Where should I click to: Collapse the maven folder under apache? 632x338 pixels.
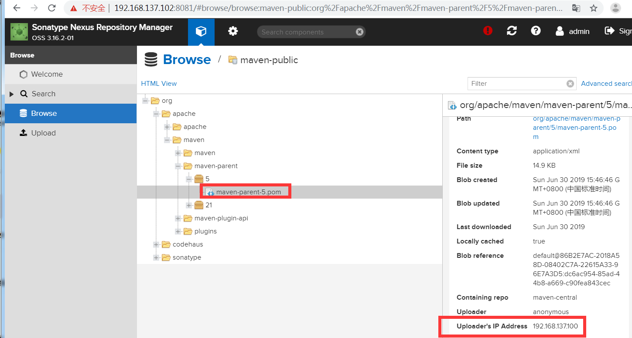pos(167,140)
